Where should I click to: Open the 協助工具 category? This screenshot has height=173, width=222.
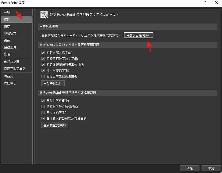(17, 47)
